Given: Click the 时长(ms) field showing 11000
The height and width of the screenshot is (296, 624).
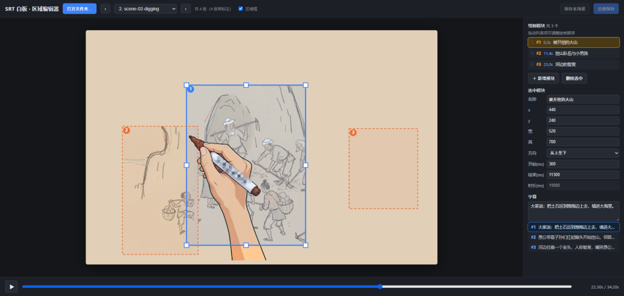Looking at the screenshot, I should coord(582,185).
